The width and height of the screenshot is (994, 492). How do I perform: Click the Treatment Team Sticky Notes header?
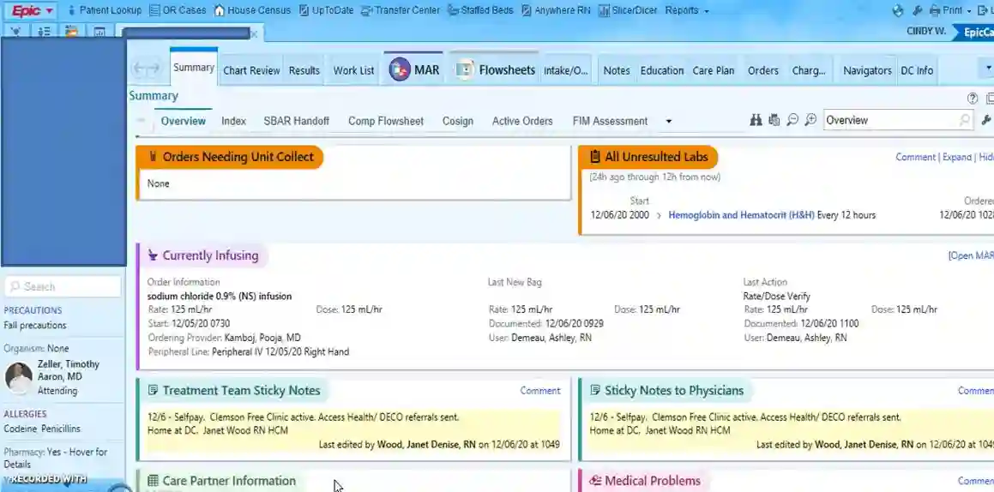click(234, 391)
